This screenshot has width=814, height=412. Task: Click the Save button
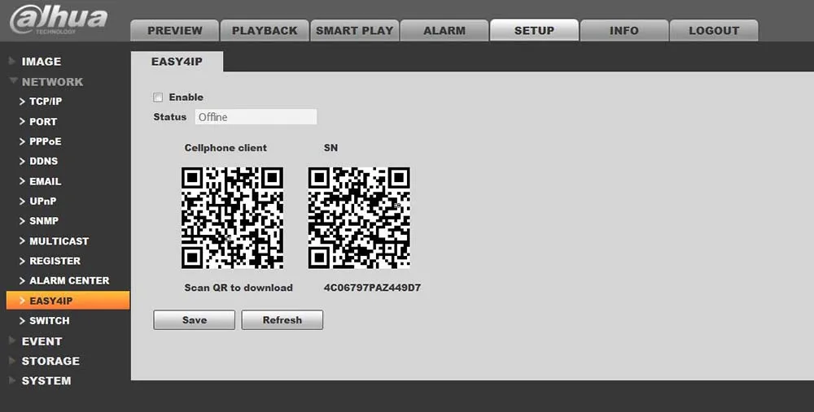195,319
